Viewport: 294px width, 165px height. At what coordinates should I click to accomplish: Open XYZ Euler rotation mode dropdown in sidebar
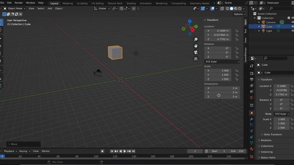[222, 61]
